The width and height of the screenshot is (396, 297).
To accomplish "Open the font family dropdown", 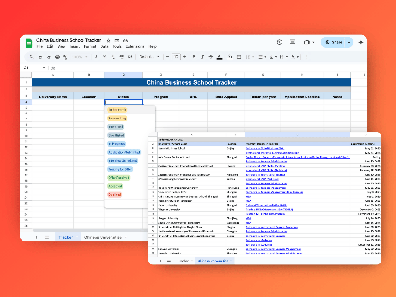I will (149, 57).
